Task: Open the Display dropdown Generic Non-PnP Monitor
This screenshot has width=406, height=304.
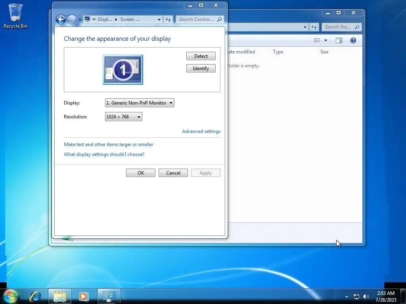Action: click(x=140, y=103)
